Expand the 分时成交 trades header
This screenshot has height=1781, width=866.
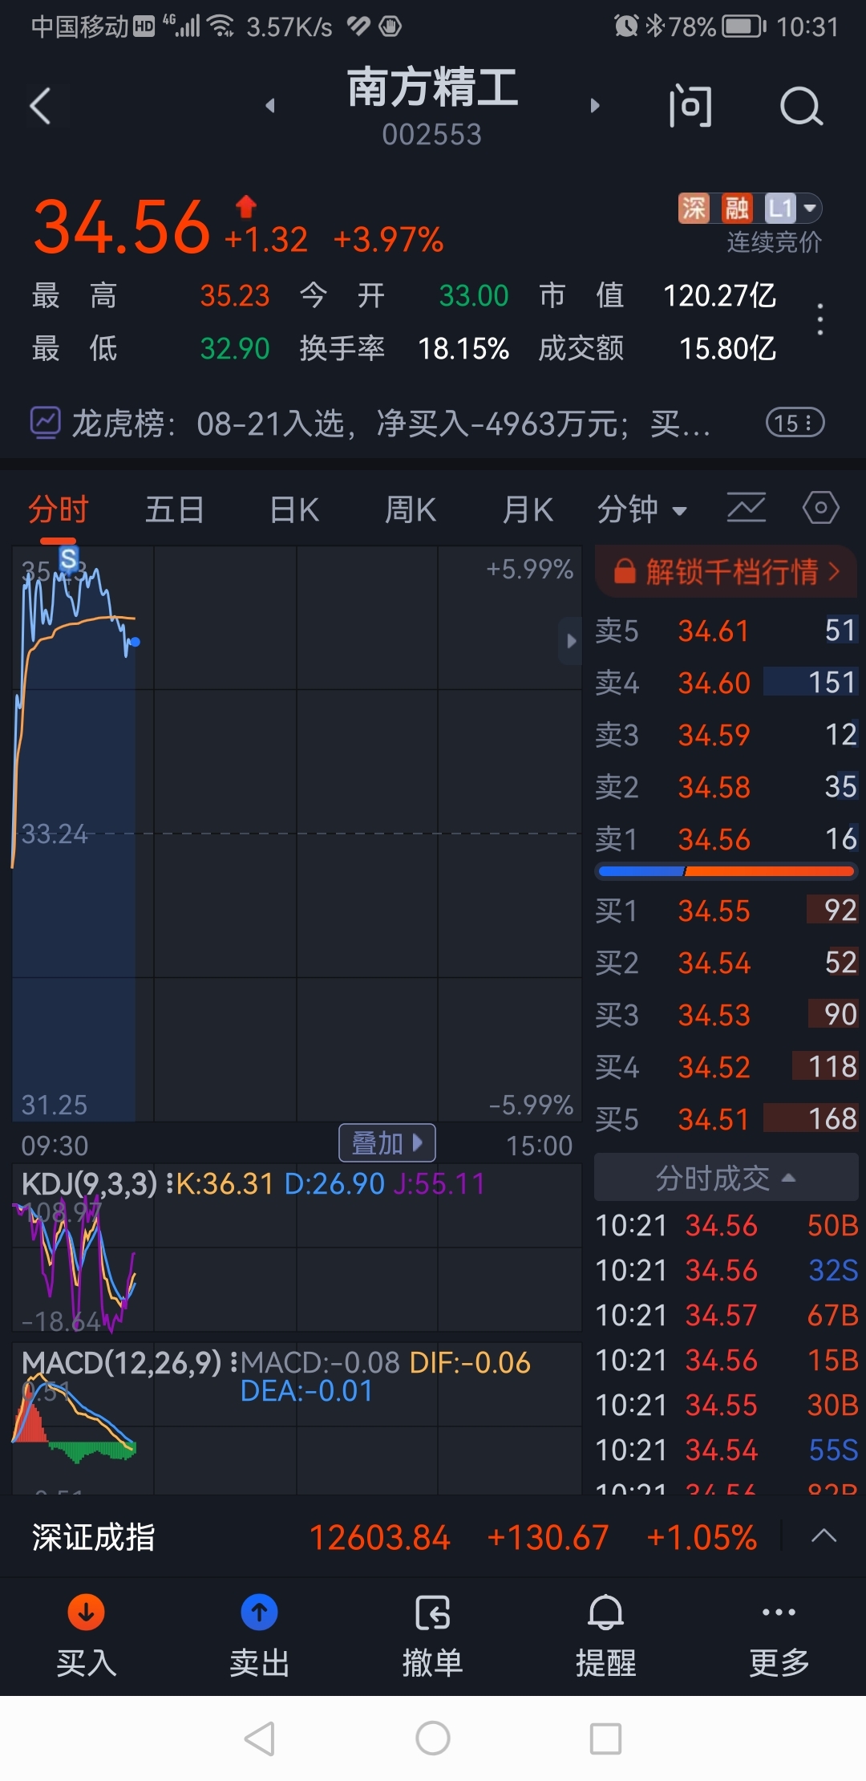[726, 1178]
